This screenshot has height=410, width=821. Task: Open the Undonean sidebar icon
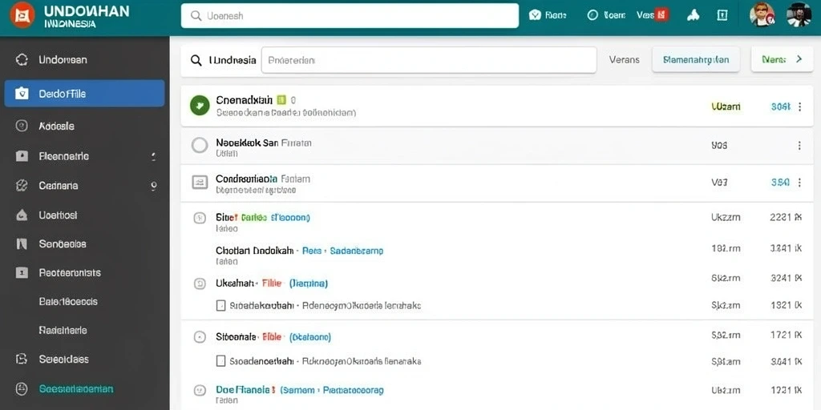coord(22,59)
